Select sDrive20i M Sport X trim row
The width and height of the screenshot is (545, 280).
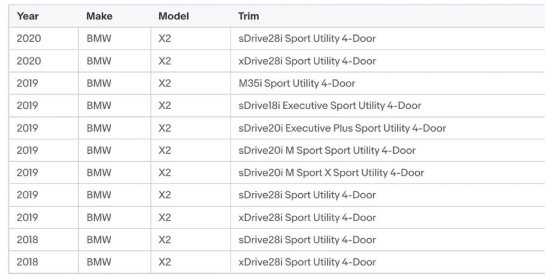277,173
